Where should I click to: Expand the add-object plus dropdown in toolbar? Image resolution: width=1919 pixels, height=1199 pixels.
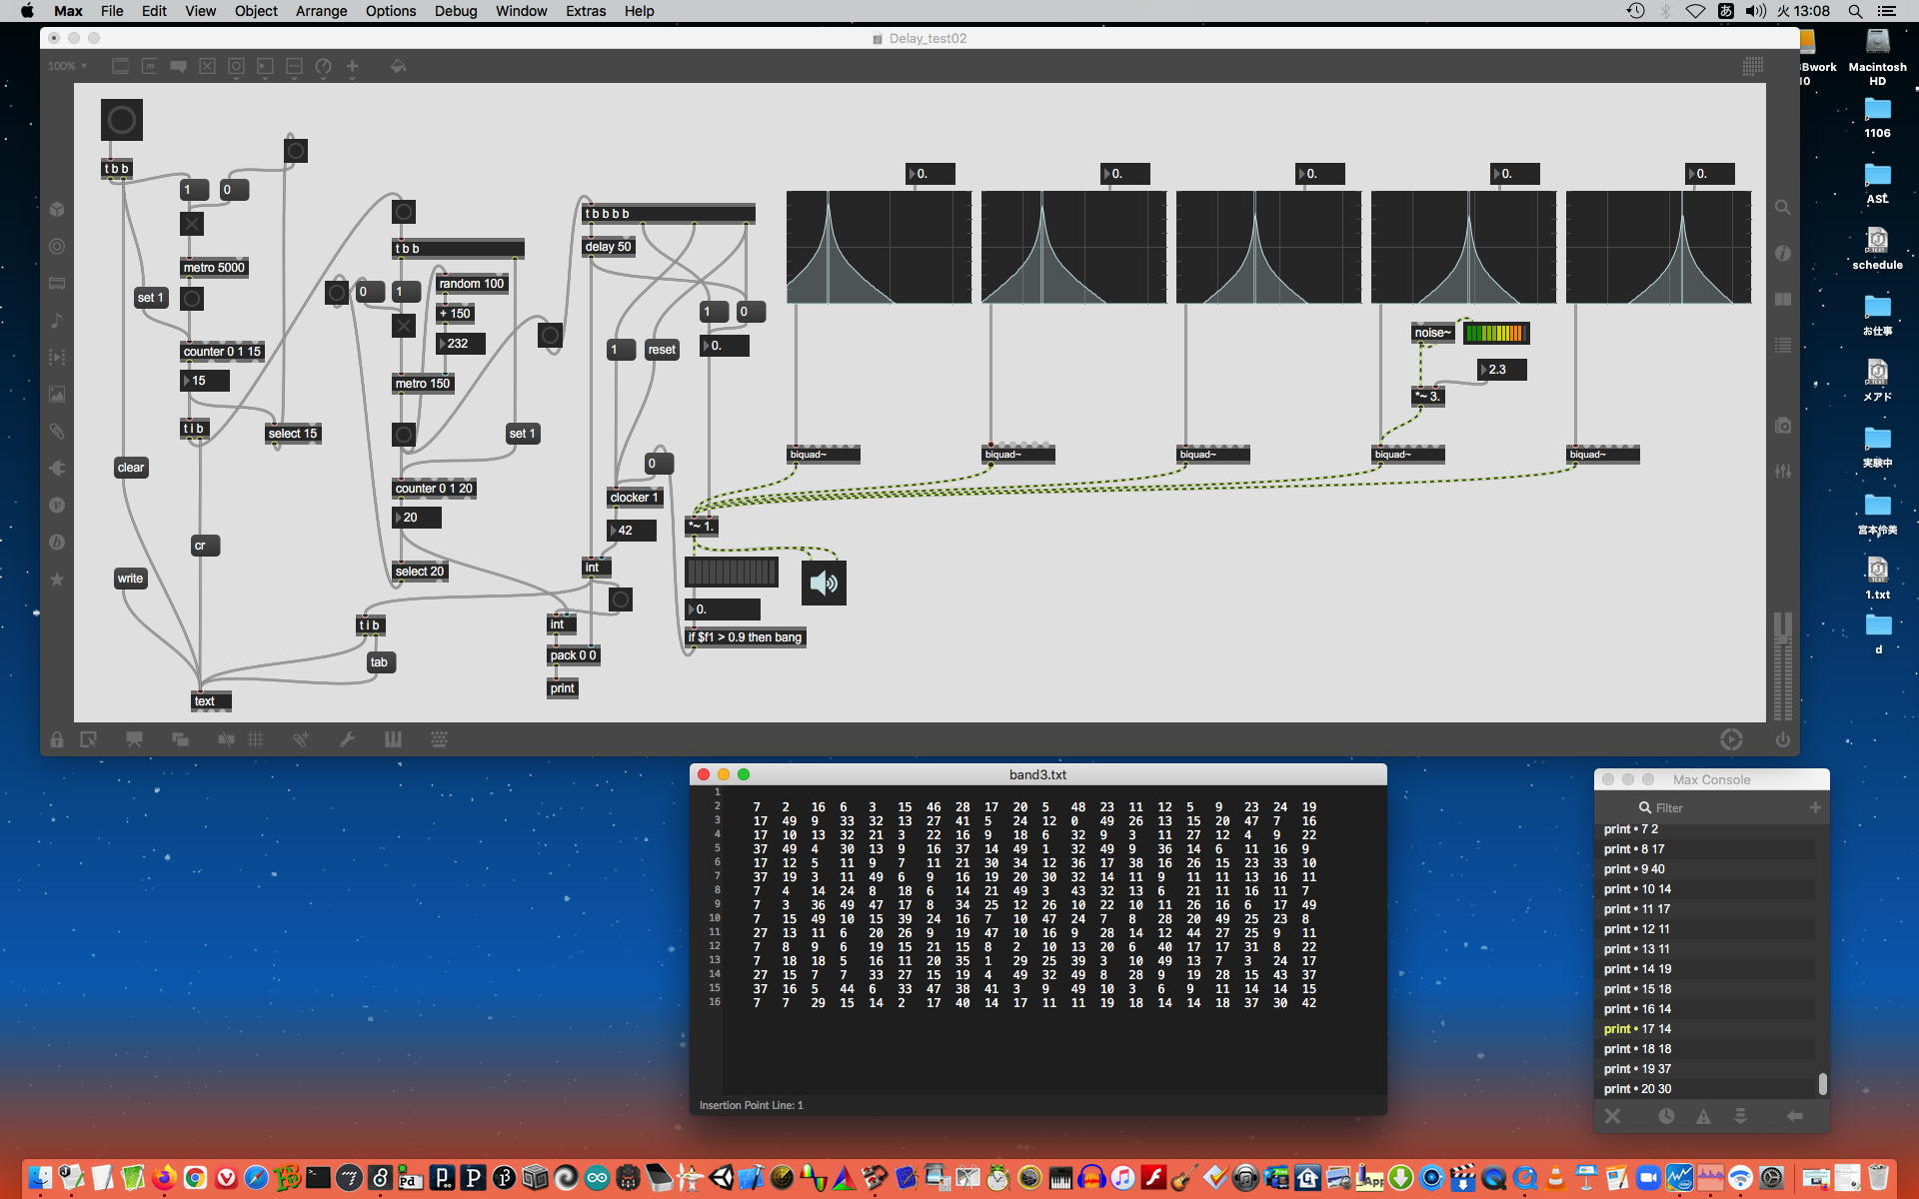(x=352, y=67)
